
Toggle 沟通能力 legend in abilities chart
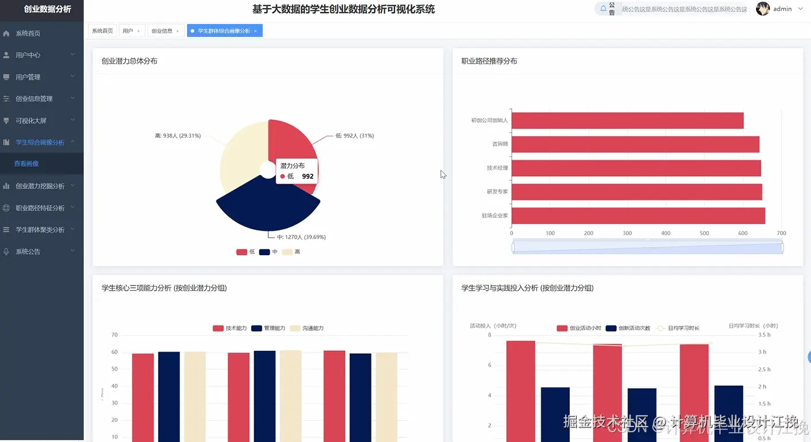306,328
